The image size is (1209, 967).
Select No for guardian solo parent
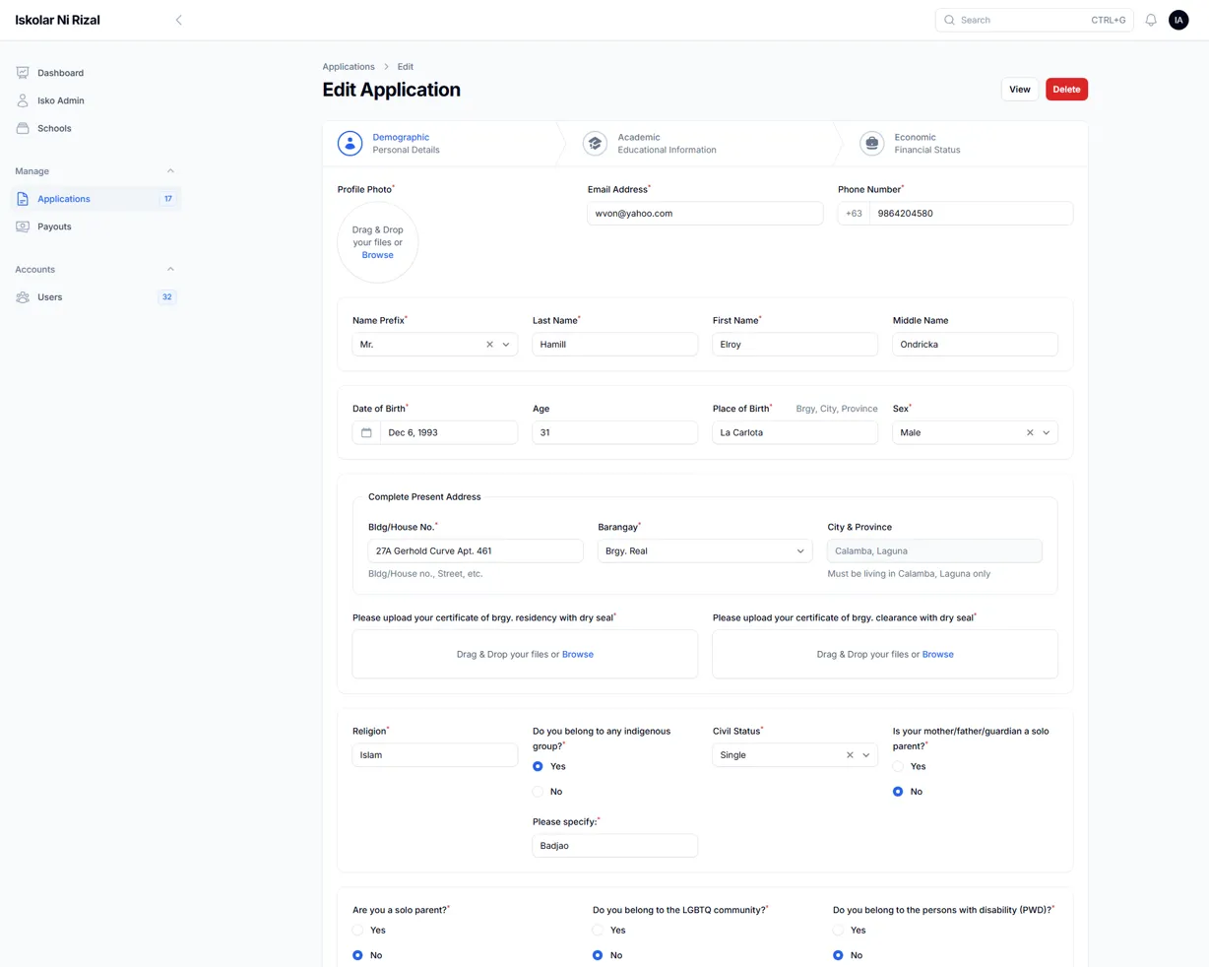tap(898, 792)
